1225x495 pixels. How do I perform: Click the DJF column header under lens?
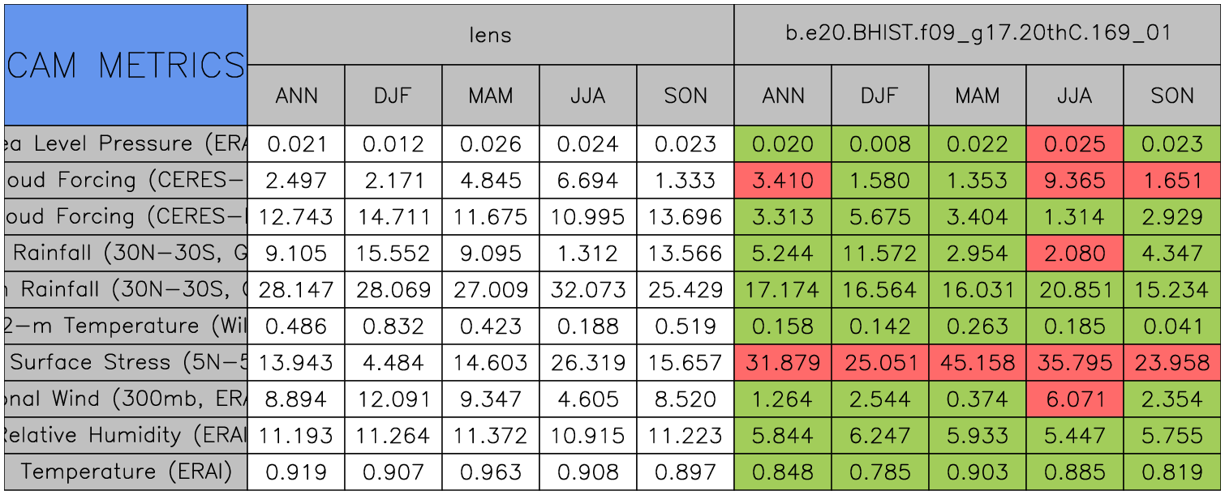pos(393,96)
